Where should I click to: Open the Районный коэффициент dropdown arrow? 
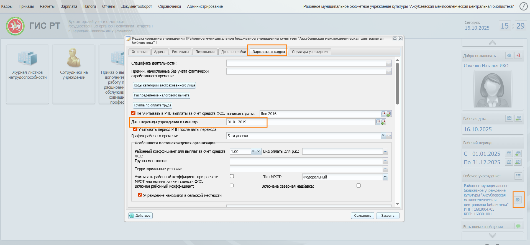click(x=258, y=151)
